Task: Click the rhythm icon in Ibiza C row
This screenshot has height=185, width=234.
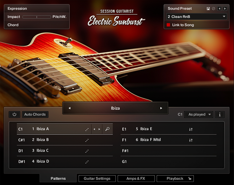Action: (x=87, y=151)
